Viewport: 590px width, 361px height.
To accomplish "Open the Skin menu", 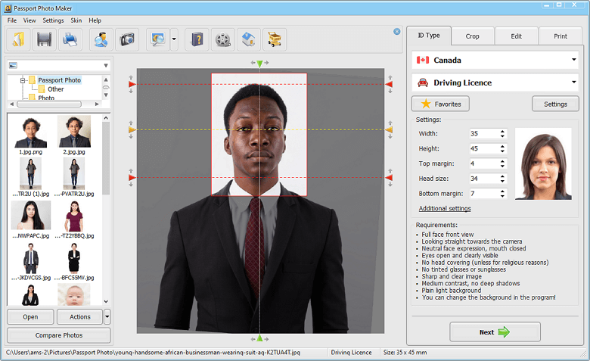I will click(x=76, y=20).
